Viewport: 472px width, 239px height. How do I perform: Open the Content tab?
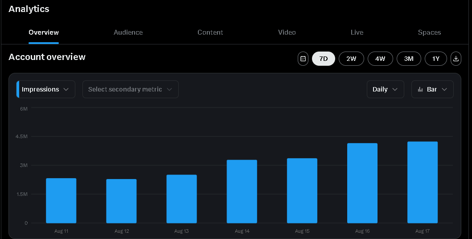coord(210,32)
